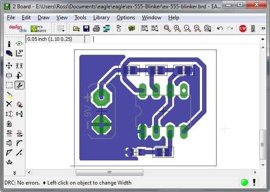Viewport: 270px width, 192px height.
Task: Click the horizontal scrollbar thumb
Action: (110, 172)
